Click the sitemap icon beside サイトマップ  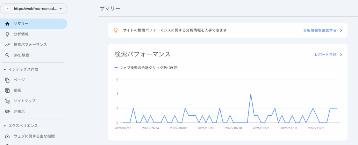[x=7, y=101]
